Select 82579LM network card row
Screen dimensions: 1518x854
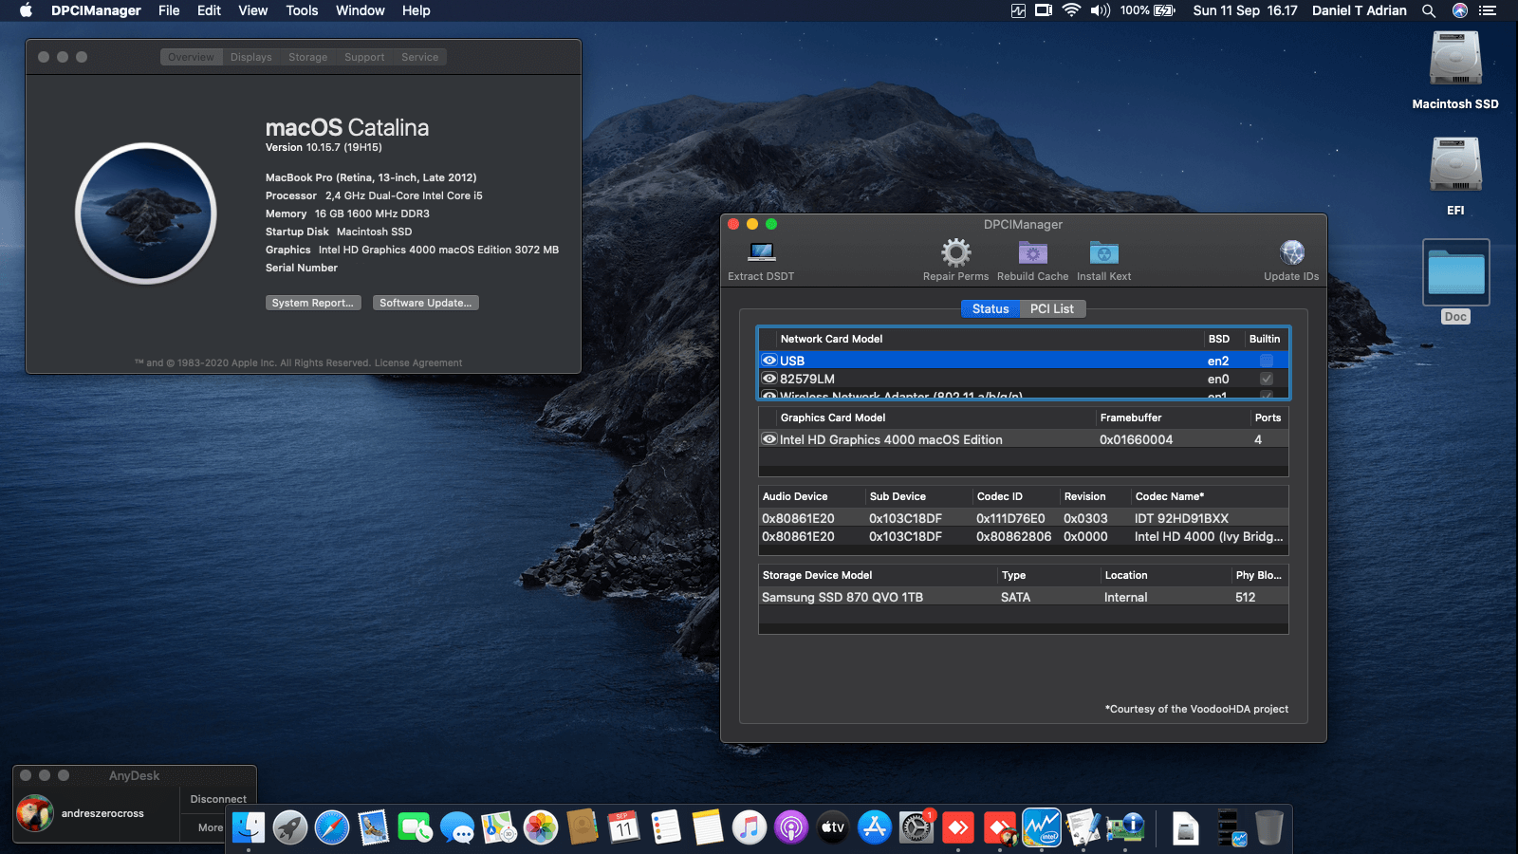(x=1024, y=379)
